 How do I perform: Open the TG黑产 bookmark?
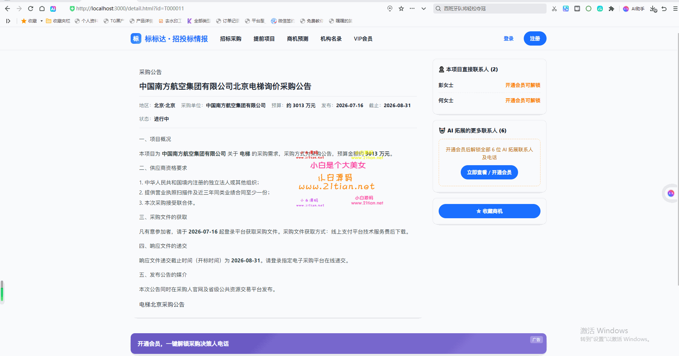(x=114, y=21)
